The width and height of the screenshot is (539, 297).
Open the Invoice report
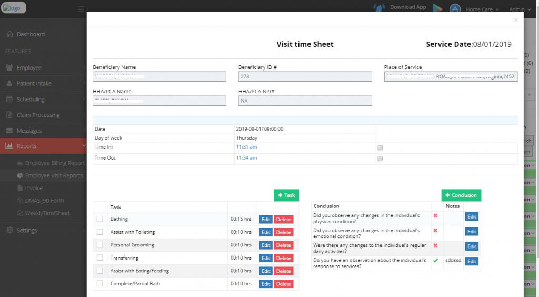pyautogui.click(x=34, y=188)
